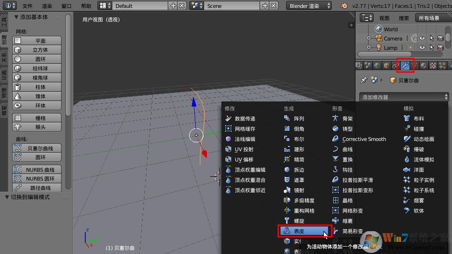
Task: Add a 立方体 mesh
Action: (37, 50)
